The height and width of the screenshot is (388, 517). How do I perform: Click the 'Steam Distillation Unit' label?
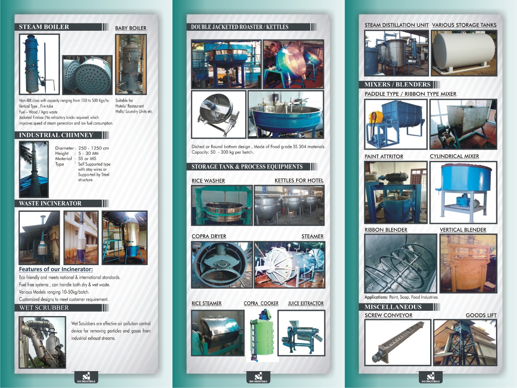pos(396,25)
